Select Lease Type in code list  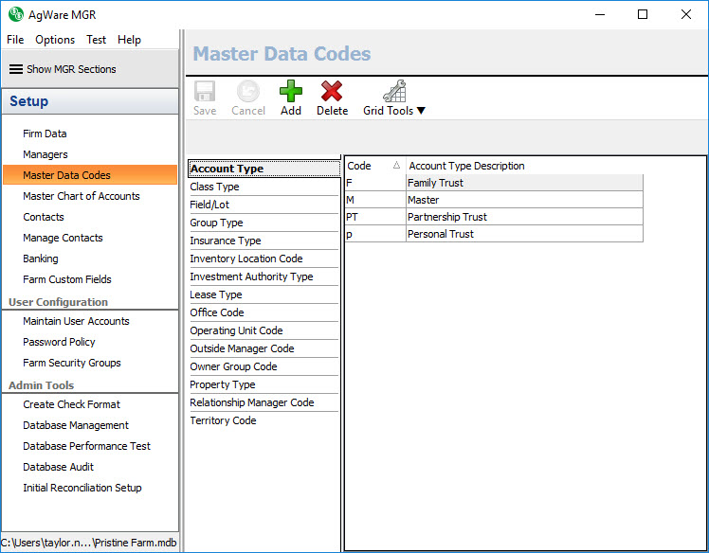216,294
